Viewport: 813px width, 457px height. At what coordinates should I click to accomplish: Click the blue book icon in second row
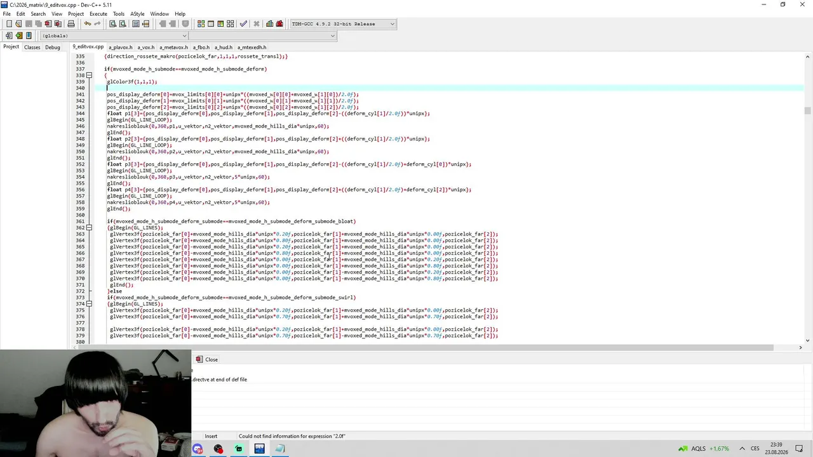tap(29, 36)
